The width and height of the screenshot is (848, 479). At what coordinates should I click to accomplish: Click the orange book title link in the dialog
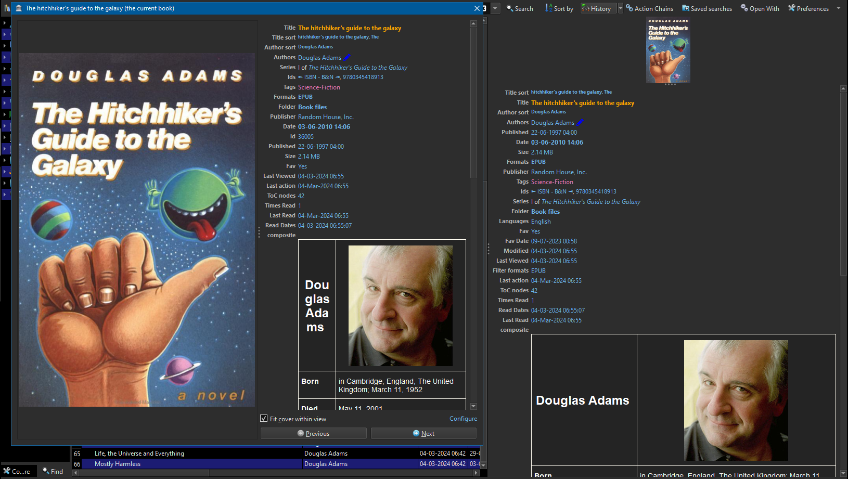pos(350,28)
